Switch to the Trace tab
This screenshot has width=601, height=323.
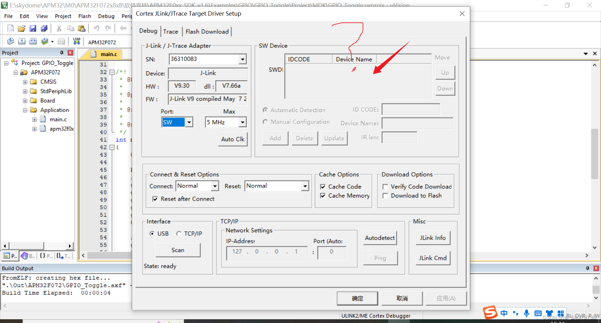point(171,32)
